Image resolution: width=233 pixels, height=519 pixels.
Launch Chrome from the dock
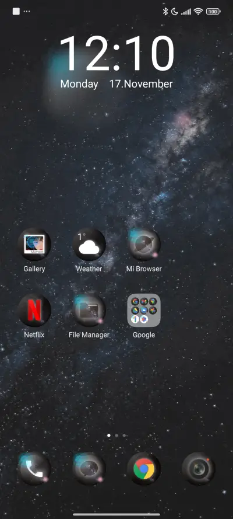pos(144,469)
